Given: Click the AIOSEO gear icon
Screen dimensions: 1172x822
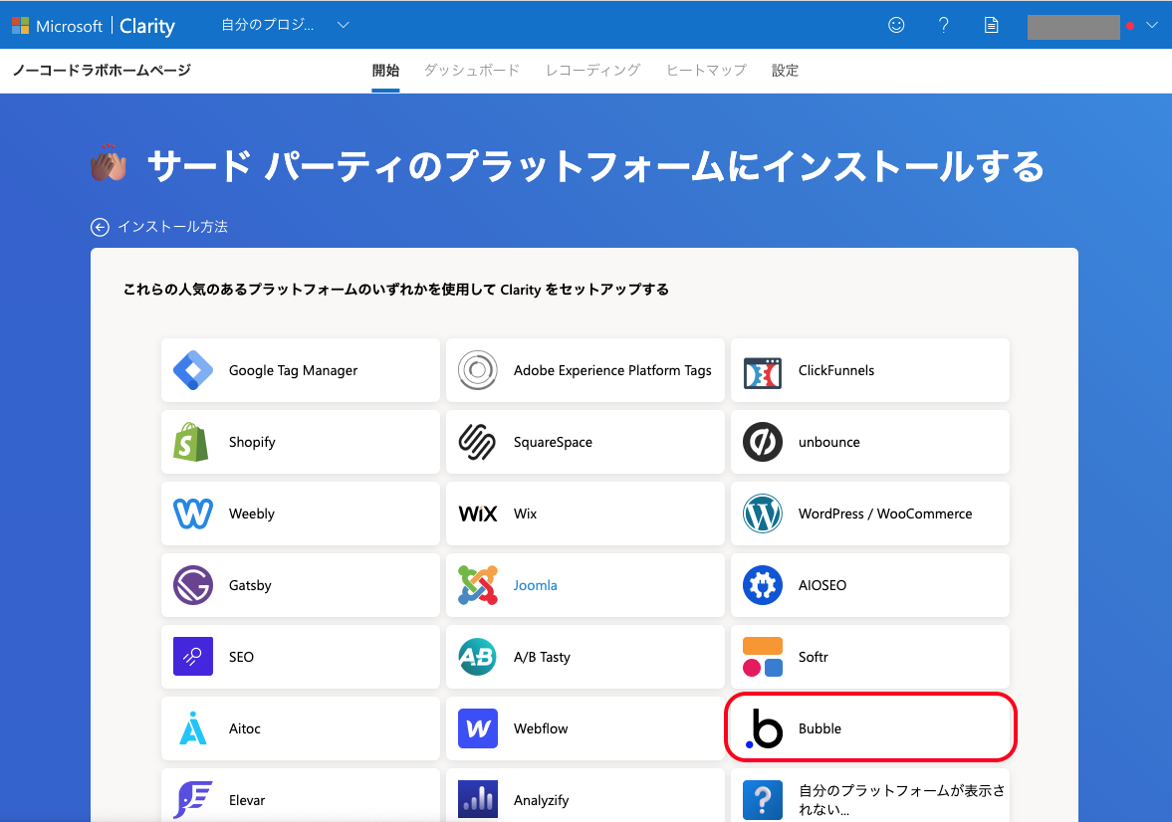Looking at the screenshot, I should click(763, 585).
